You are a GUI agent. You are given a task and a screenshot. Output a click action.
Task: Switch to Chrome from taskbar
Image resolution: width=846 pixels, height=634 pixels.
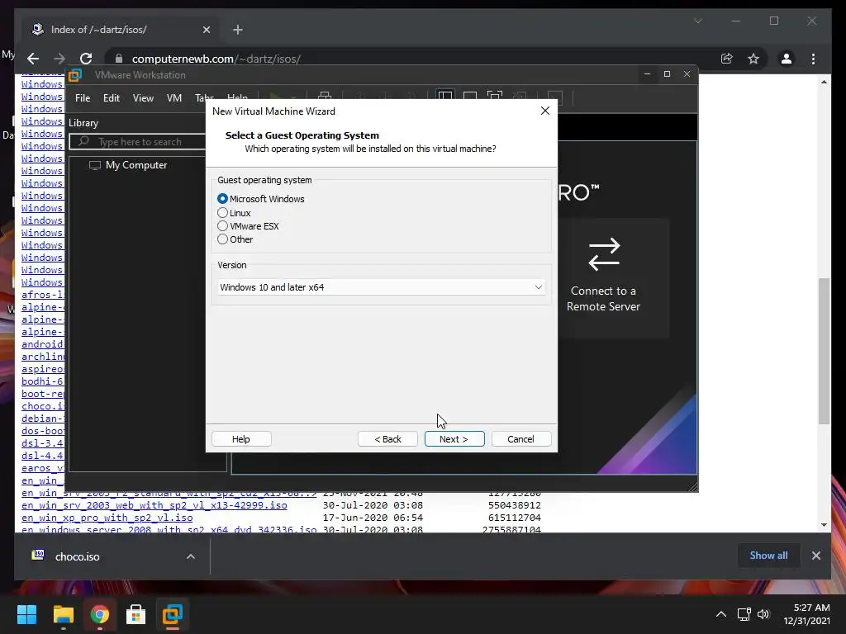point(100,614)
